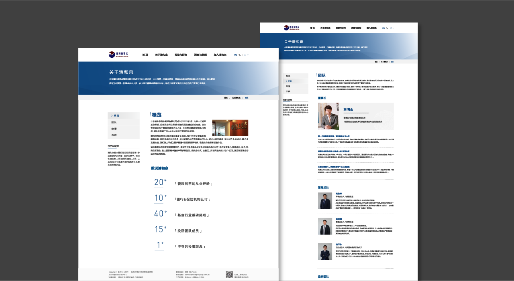
Task: Click the 董事长 section heading
Action: click(x=322, y=98)
